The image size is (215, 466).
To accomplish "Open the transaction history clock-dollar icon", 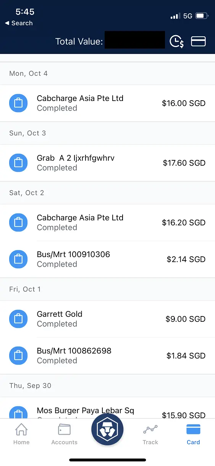I will click(176, 41).
